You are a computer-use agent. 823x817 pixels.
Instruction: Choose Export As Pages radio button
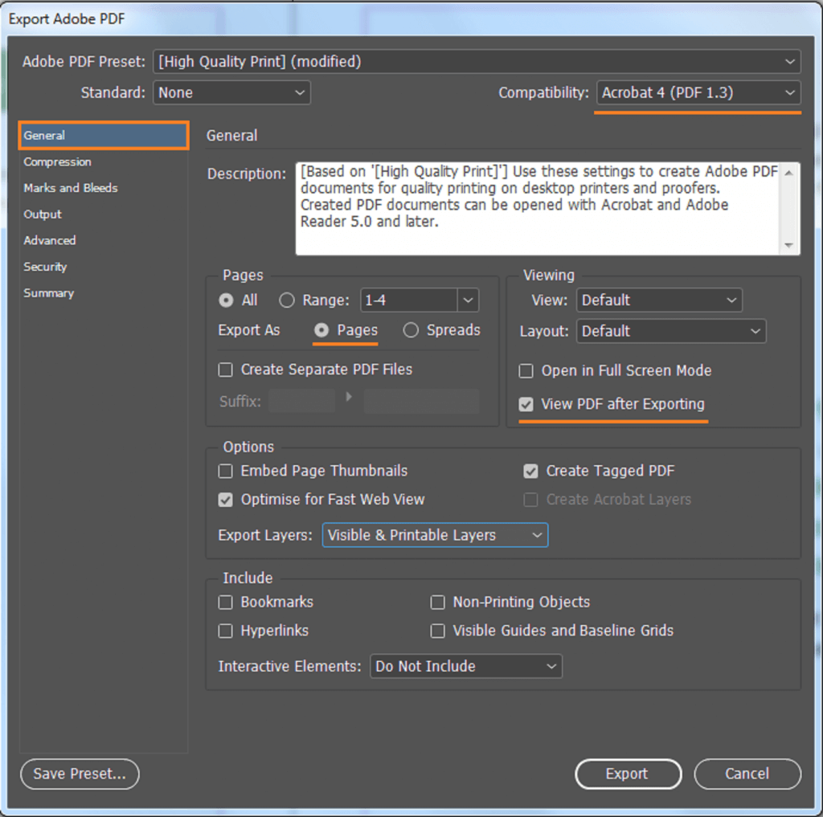coord(321,330)
